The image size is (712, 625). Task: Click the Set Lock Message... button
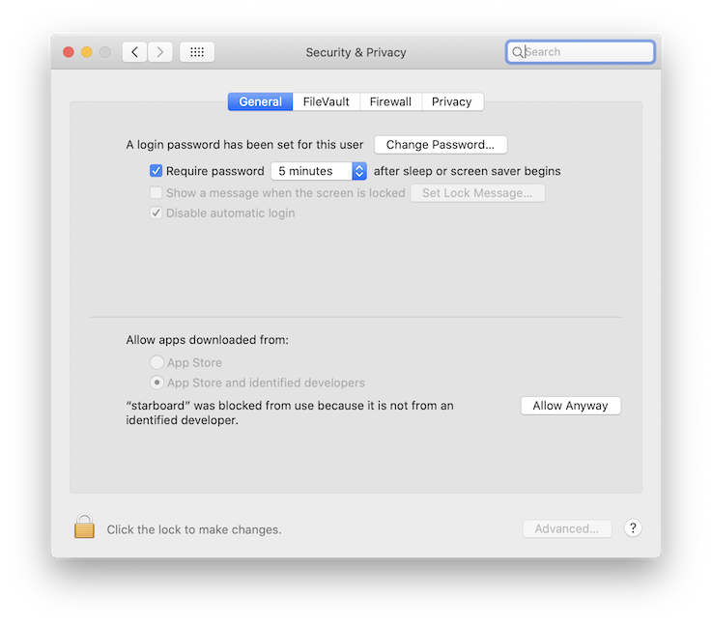[x=477, y=193]
